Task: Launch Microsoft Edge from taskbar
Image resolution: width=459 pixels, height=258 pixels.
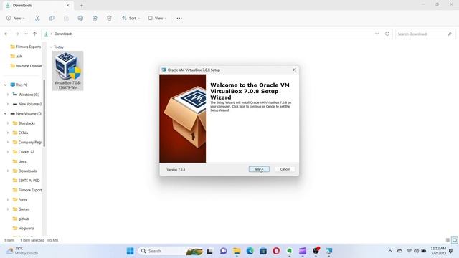Action: (x=250, y=251)
